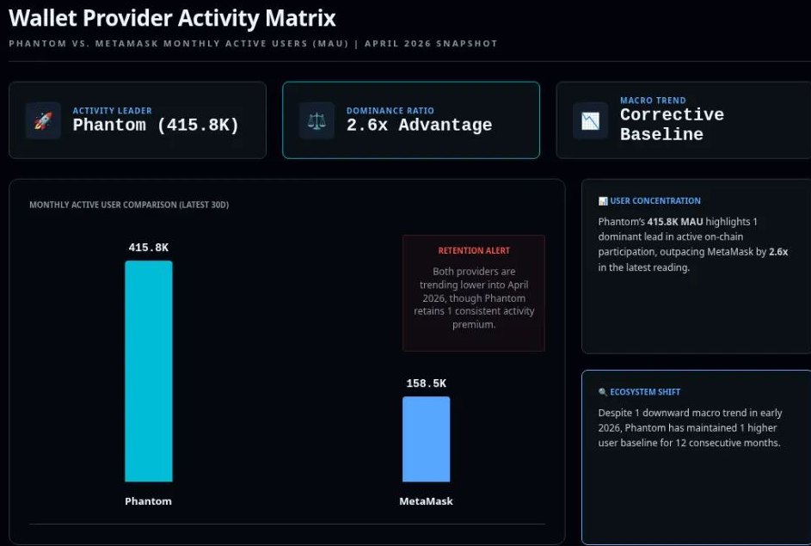Click the Macro Trend label

[x=654, y=101]
